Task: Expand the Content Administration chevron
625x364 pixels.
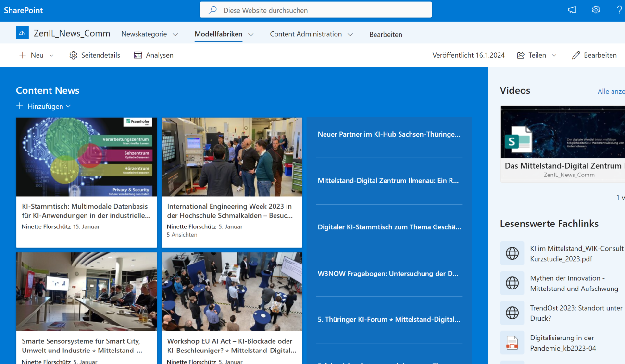Action: (350, 34)
